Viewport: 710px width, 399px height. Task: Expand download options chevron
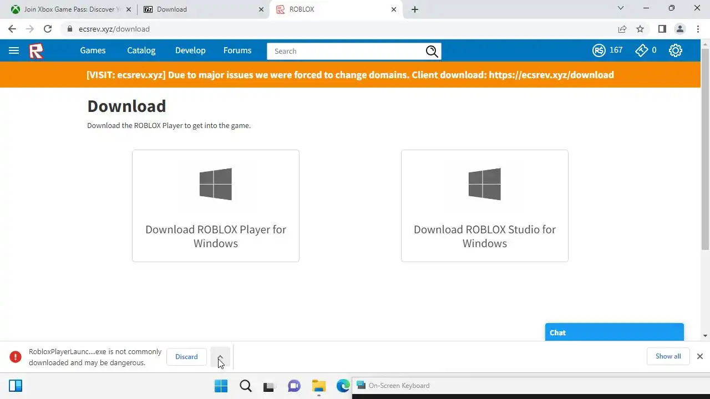[220, 357]
